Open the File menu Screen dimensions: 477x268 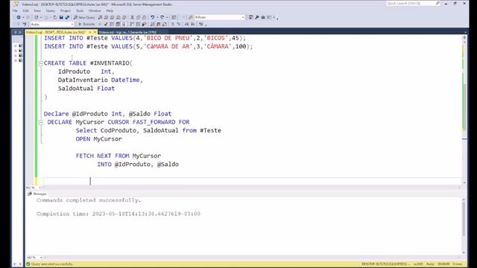(15, 10)
